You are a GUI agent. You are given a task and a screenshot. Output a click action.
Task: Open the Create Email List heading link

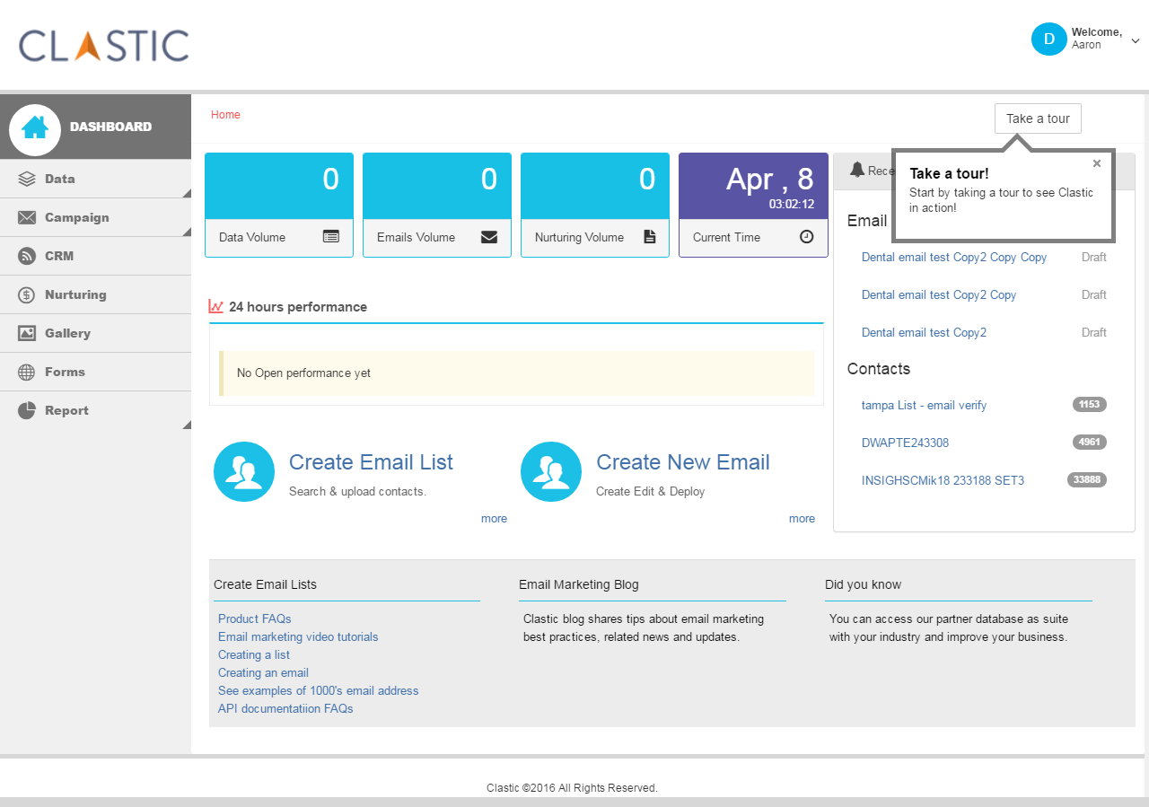click(x=371, y=462)
